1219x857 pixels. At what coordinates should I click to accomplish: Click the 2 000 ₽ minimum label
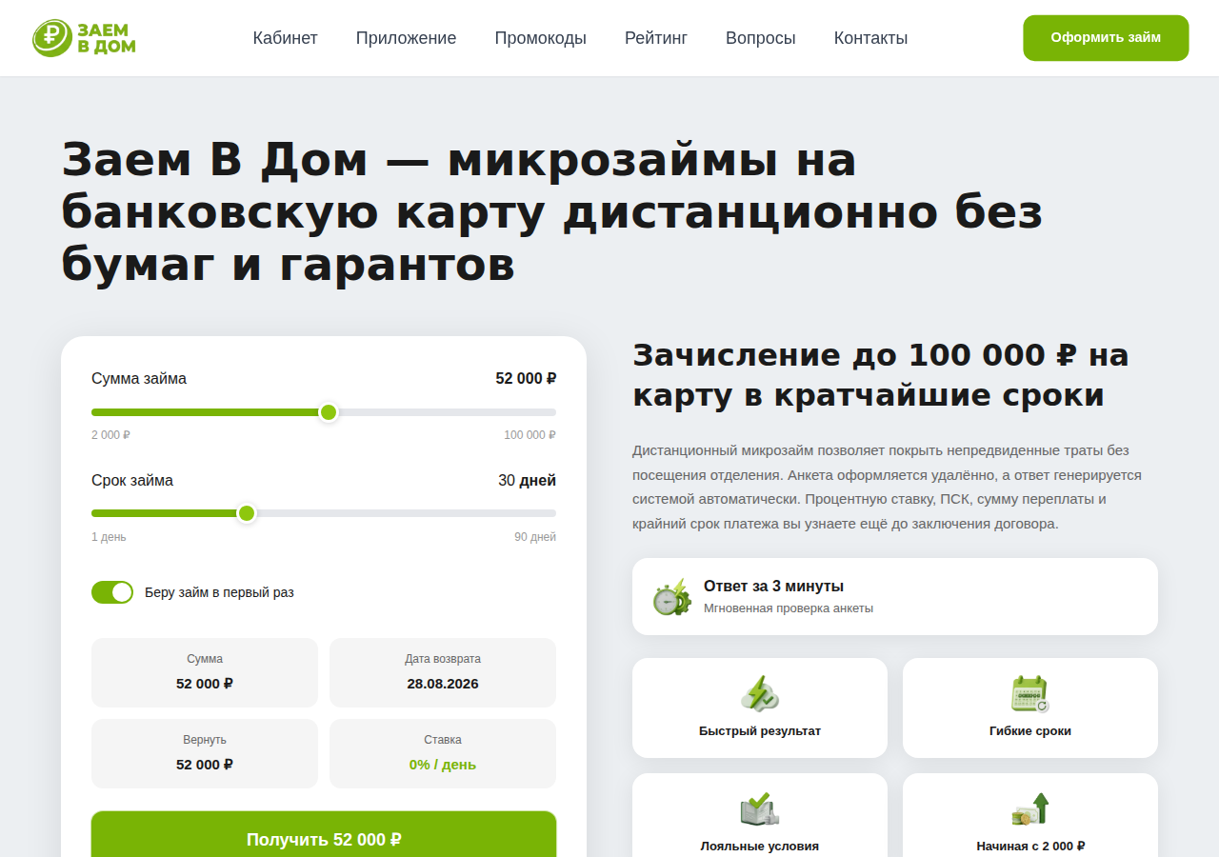pyautogui.click(x=110, y=435)
